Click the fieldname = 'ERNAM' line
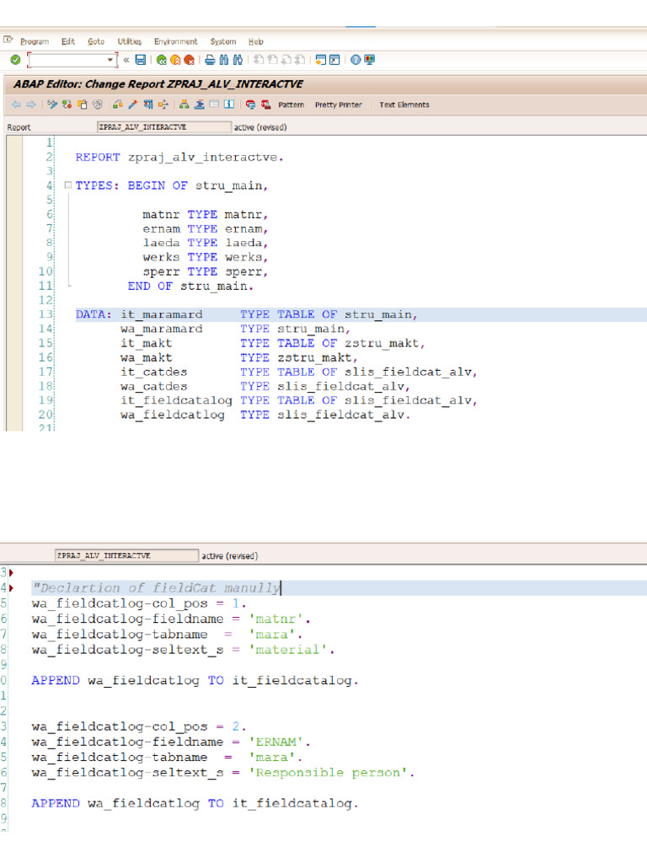Viewport: 647px width, 863px height. (170, 742)
